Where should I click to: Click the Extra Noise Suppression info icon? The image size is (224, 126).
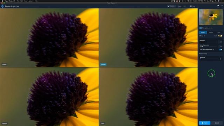(214, 50)
